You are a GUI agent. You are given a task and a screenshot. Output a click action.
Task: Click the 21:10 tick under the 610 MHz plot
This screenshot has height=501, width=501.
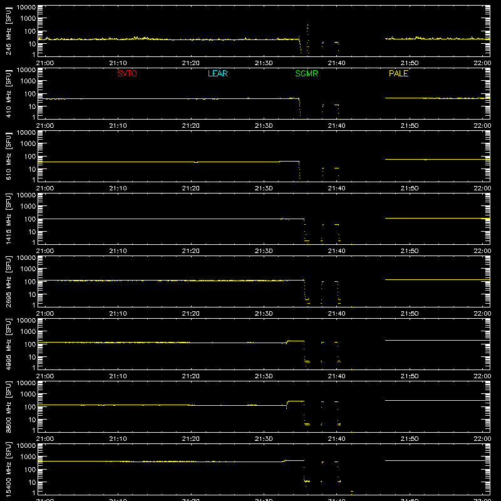pos(118,189)
